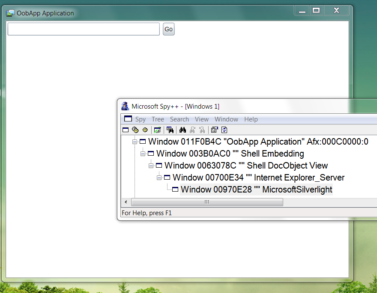Click the Go button in OobApp

[168, 29]
